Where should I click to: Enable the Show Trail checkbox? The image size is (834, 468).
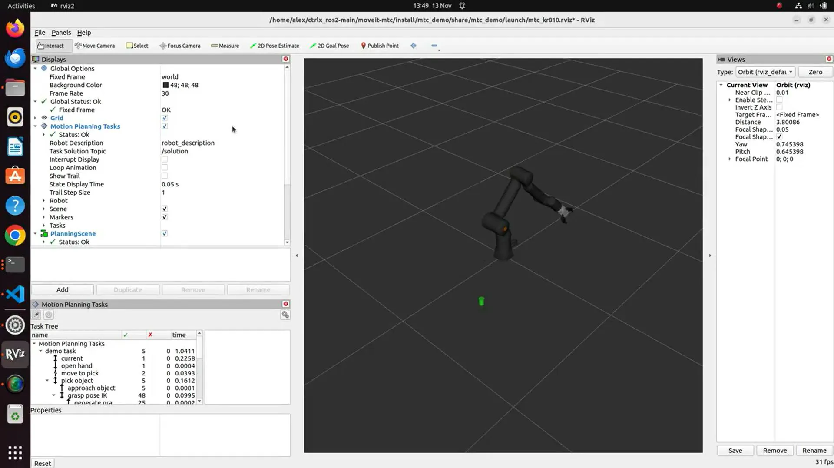point(165,176)
